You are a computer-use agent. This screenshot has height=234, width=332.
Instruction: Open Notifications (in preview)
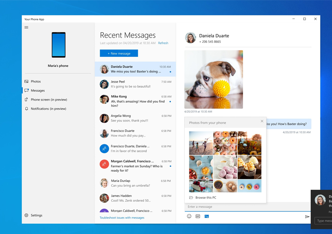48,109
